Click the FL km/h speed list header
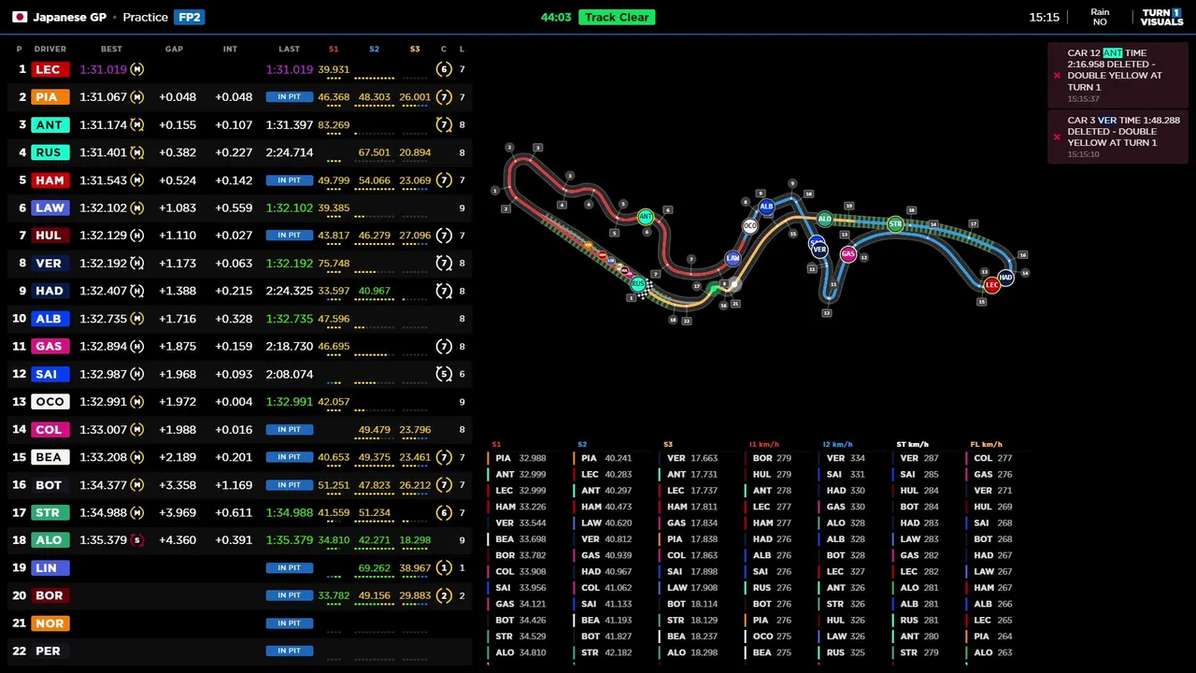This screenshot has height=673, width=1196. point(986,445)
